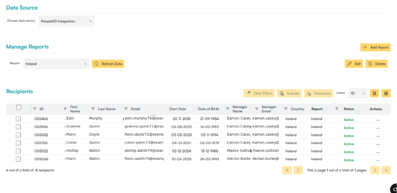Click the Recipients section heading
The image size is (397, 193).
(19, 91)
